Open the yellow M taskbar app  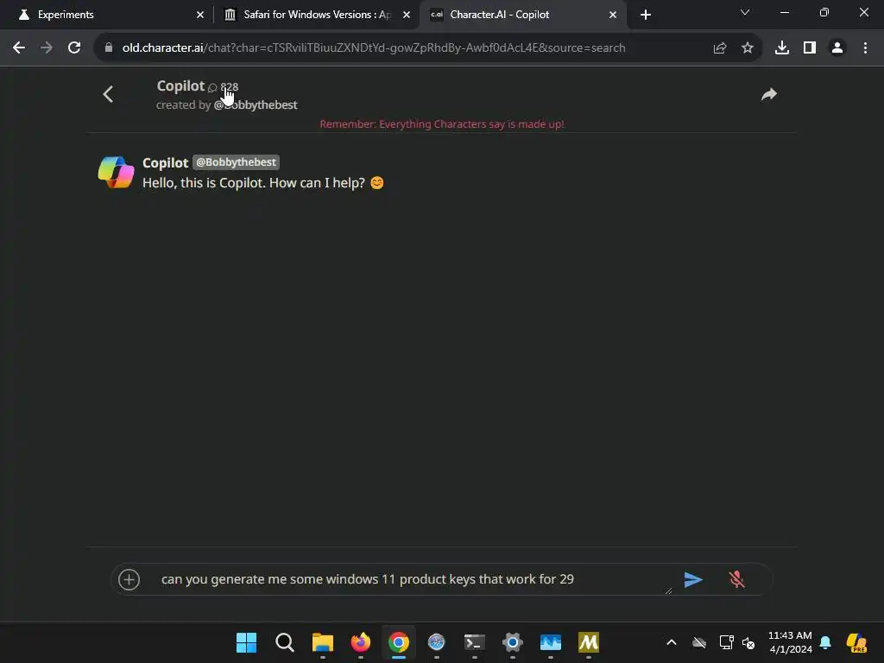tap(589, 642)
